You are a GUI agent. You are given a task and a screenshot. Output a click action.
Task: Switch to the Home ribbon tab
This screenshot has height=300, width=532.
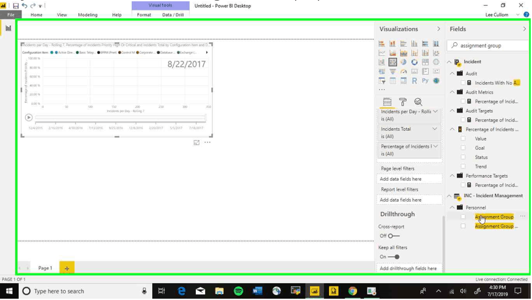37,15
